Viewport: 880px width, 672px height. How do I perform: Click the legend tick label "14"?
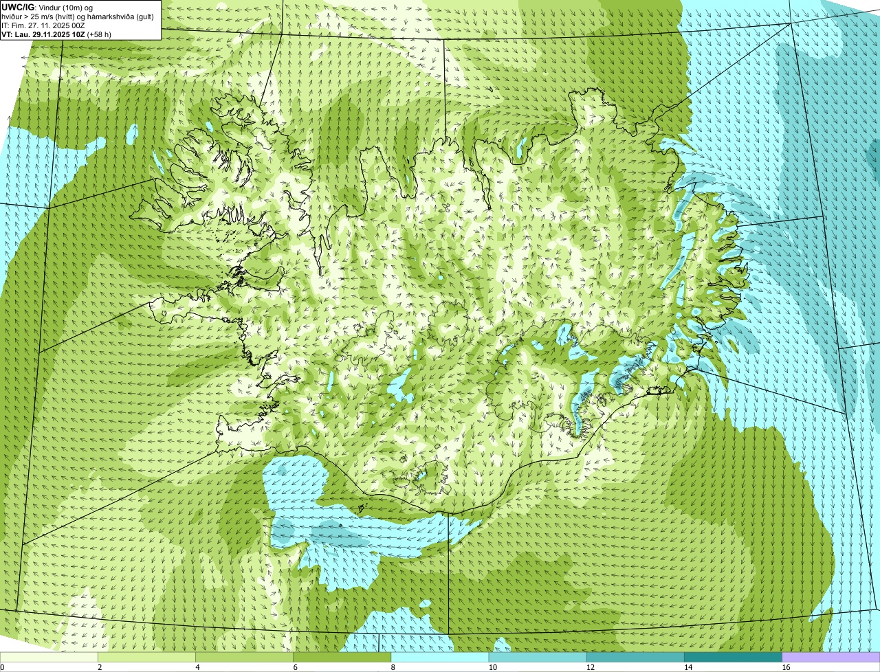(x=688, y=667)
